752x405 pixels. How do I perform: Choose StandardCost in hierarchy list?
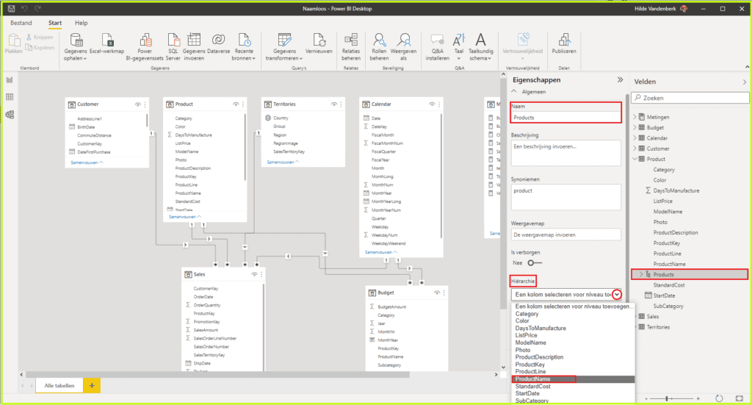573,387
